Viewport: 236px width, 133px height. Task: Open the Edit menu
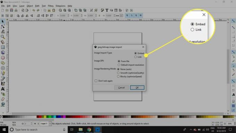(x=9, y=6)
